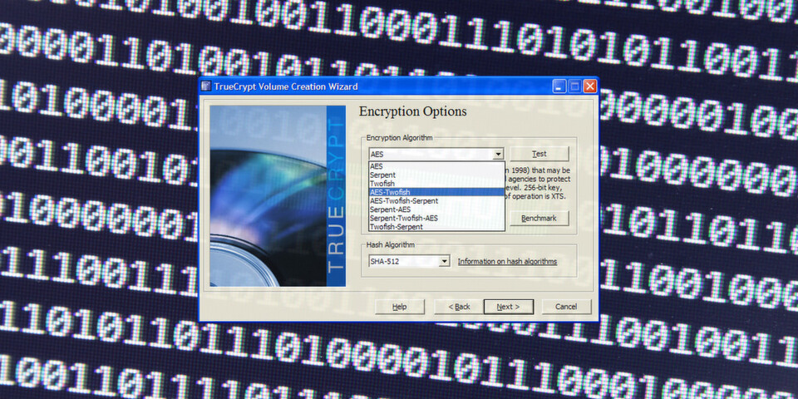Choose Twofish from the algorithm list

[x=436, y=183]
